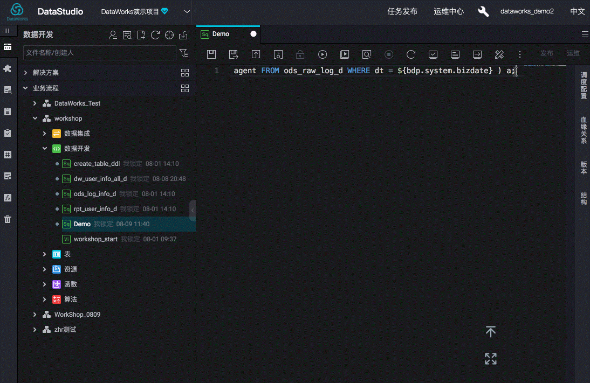590x383 pixels.
Task: Toggle grid view for 业务流程
Action: click(x=185, y=88)
